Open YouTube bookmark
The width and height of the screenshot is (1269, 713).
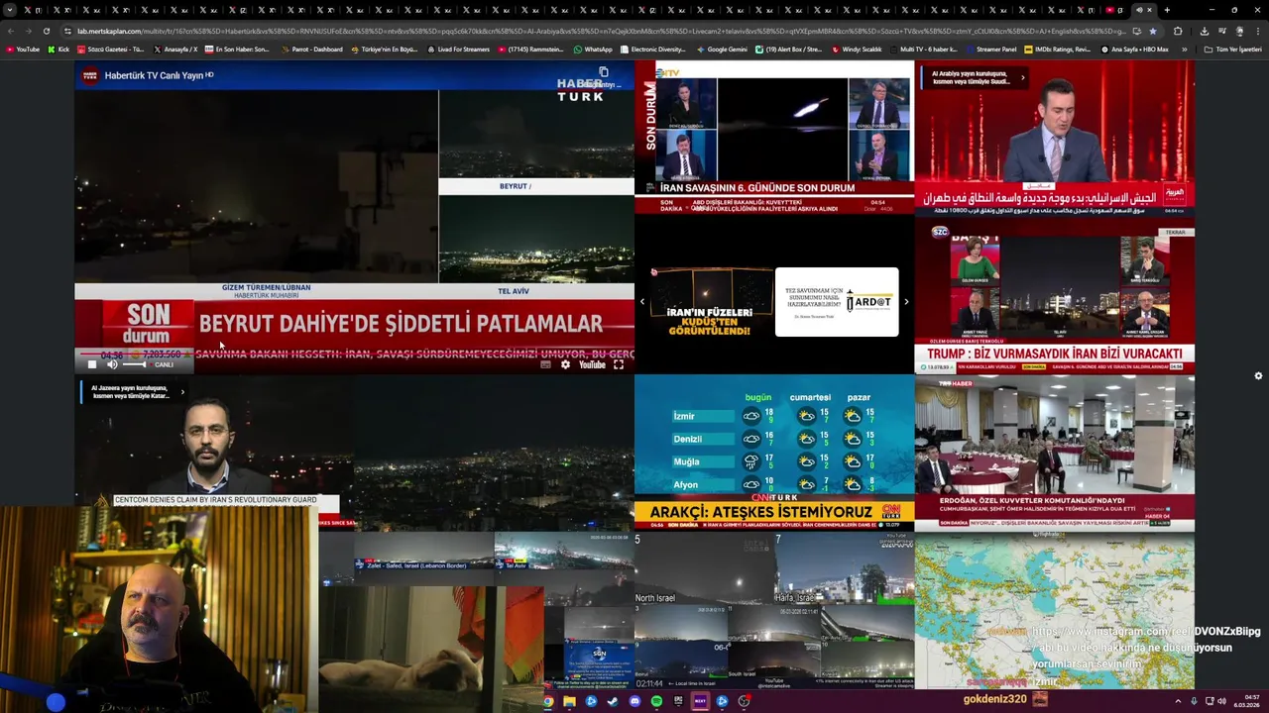click(23, 49)
